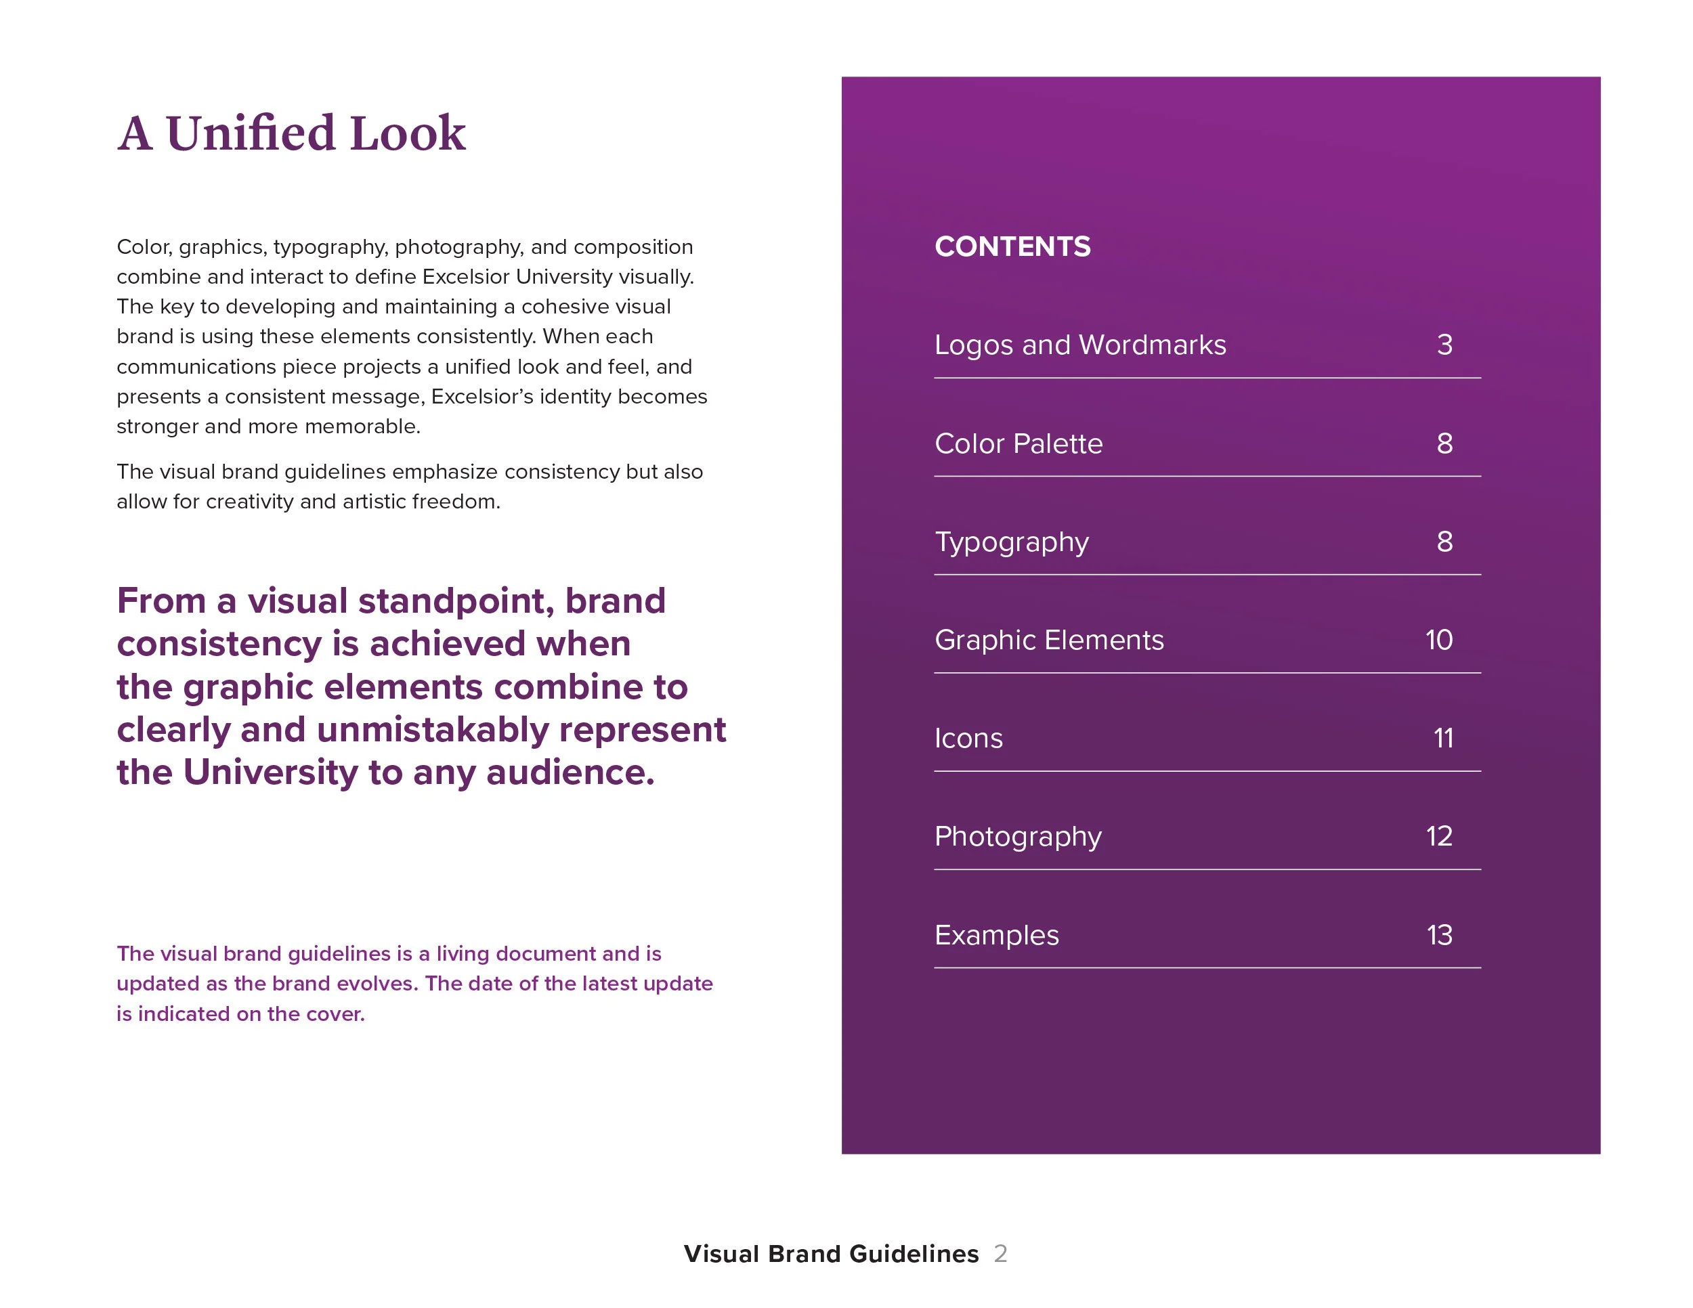Click the A Unified Look title
The width and height of the screenshot is (1693, 1308).
coord(291,133)
